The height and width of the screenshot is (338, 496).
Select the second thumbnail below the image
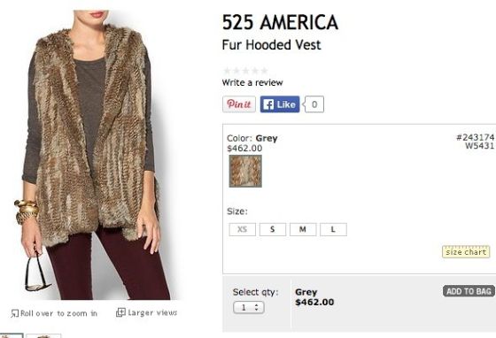[x=43, y=335]
